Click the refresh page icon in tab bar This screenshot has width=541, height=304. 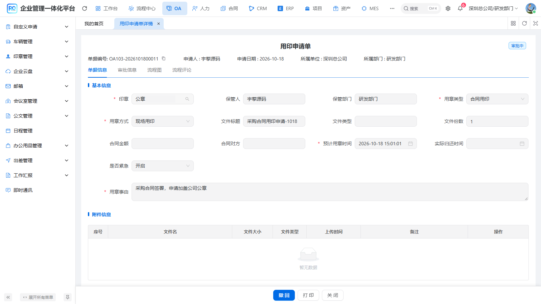click(x=524, y=23)
